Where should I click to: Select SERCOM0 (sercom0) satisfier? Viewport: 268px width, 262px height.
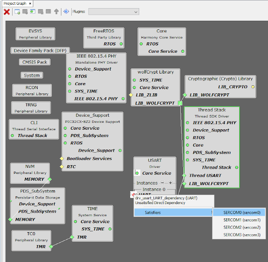click(x=241, y=213)
